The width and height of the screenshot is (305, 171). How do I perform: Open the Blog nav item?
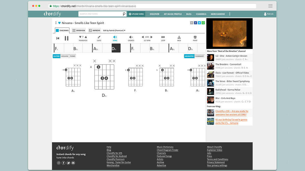coord(189,14)
